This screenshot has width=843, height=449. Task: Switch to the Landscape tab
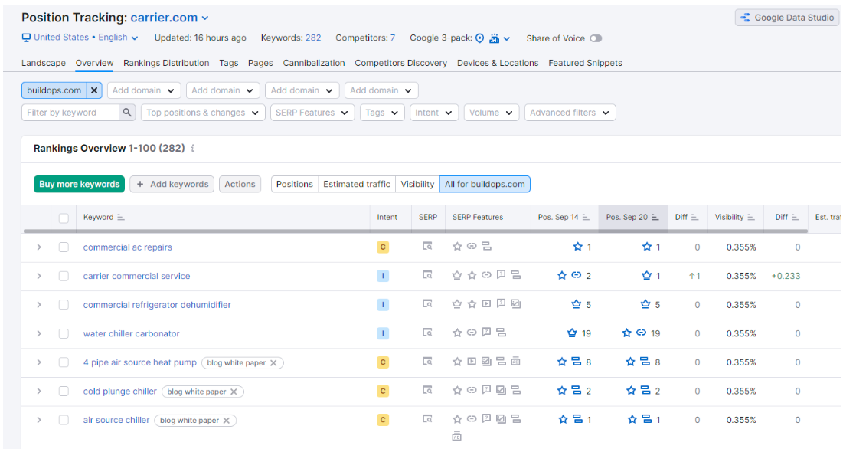[44, 63]
